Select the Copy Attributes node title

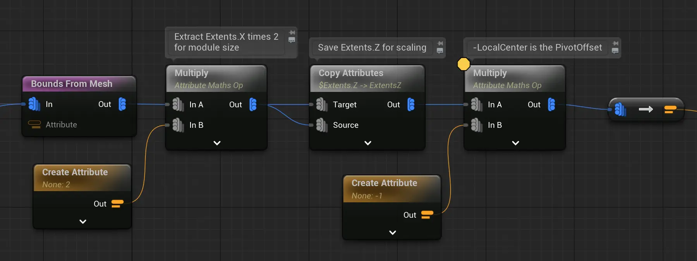(x=351, y=73)
